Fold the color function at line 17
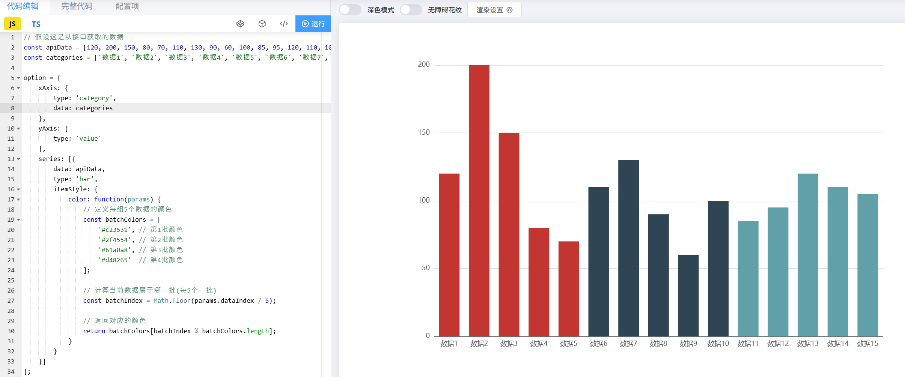The image size is (905, 377). pyautogui.click(x=18, y=200)
